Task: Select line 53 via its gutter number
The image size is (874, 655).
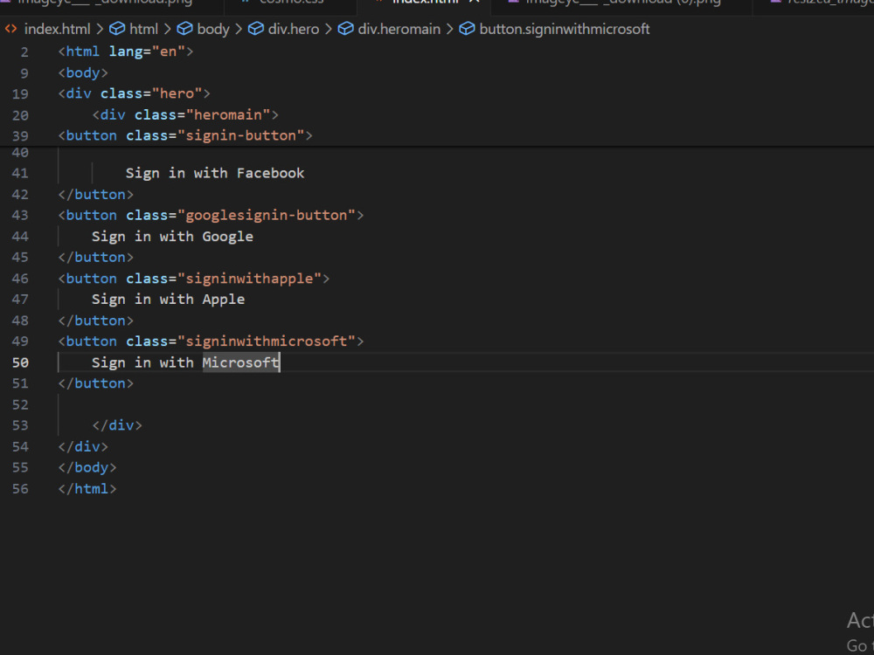Action: [x=20, y=425]
